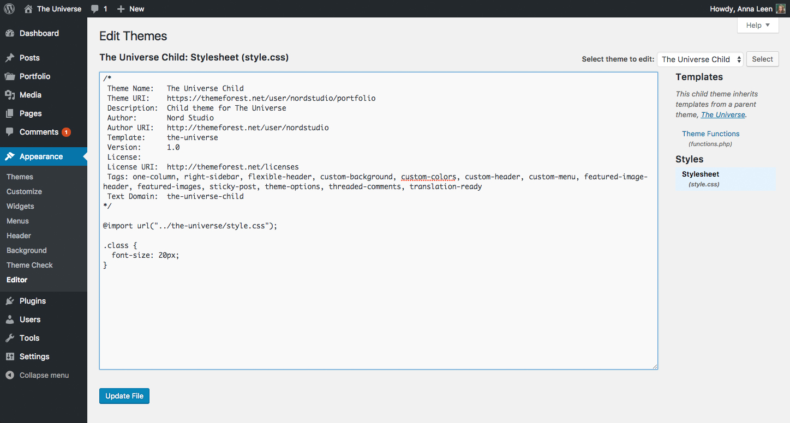This screenshot has width=790, height=423.
Task: Click the Media icon in sidebar
Action: pos(10,95)
